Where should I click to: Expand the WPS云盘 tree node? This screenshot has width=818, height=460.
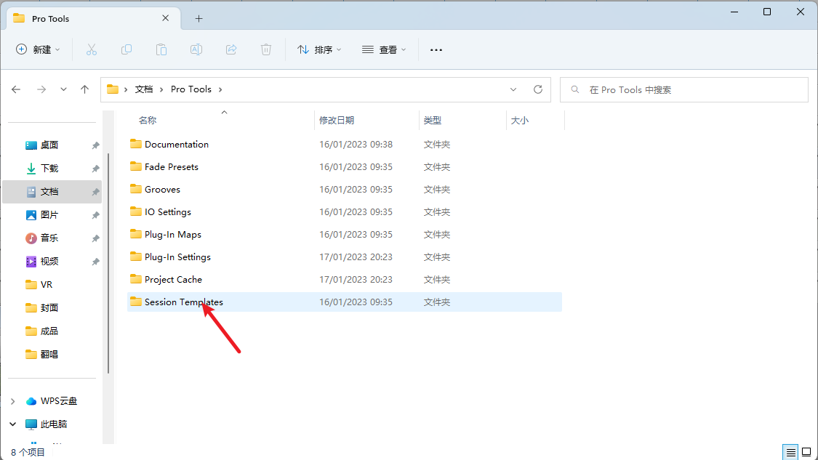click(13, 401)
